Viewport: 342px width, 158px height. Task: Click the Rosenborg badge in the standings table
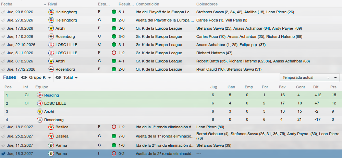pos(40,120)
